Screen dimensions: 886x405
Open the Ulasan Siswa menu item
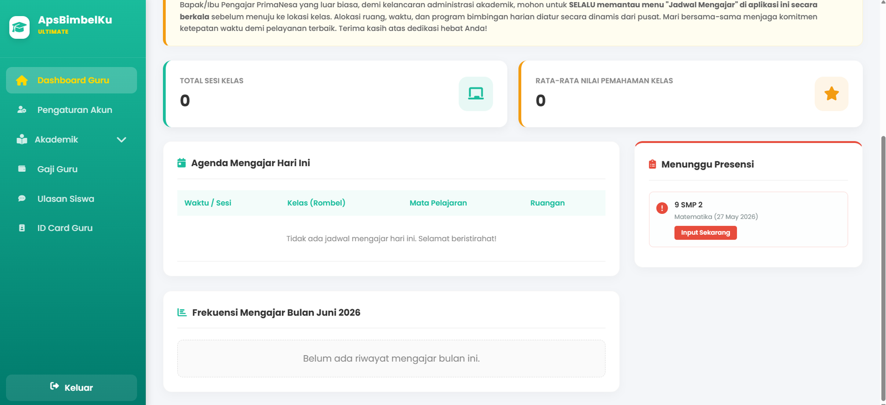pyautogui.click(x=71, y=198)
